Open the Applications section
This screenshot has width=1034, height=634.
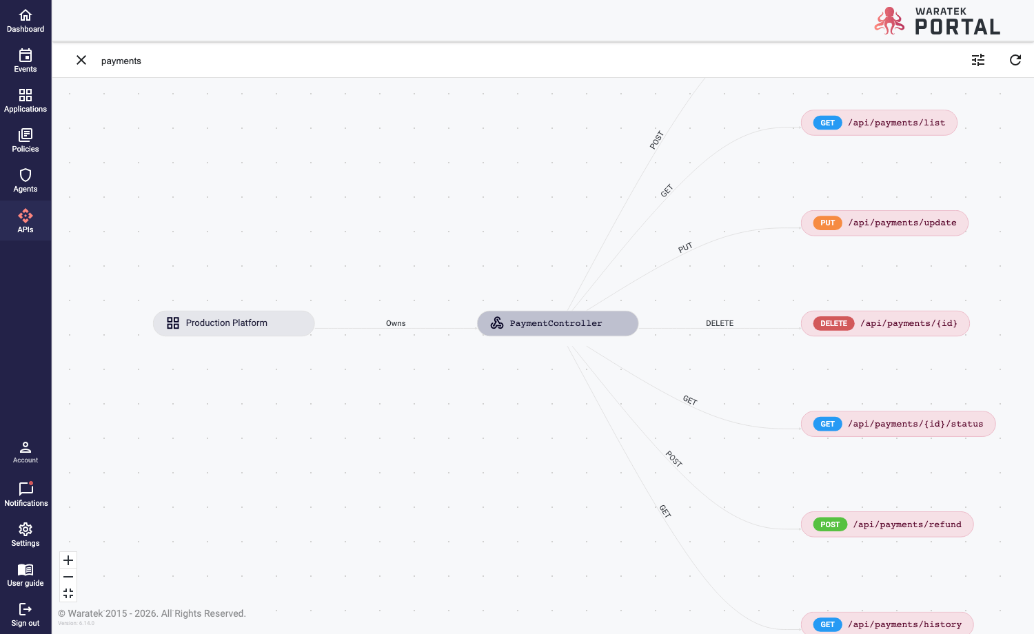click(x=26, y=101)
